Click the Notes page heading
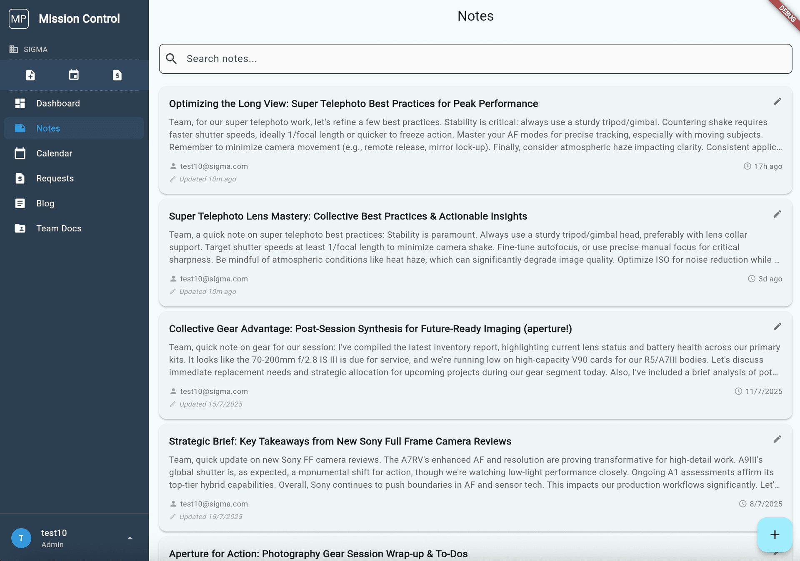Viewport: 800px width, 561px height. point(475,16)
